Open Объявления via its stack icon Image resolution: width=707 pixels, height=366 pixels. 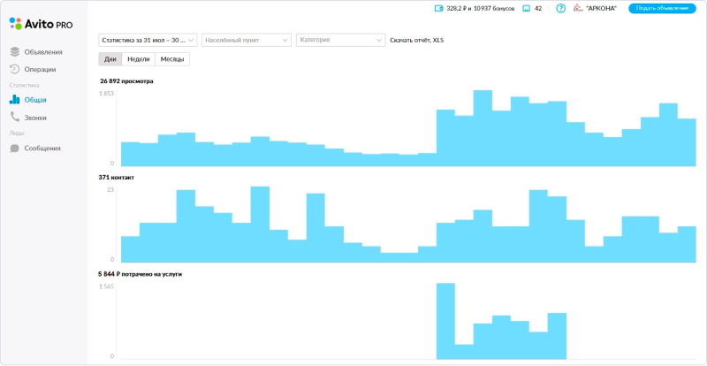point(15,52)
